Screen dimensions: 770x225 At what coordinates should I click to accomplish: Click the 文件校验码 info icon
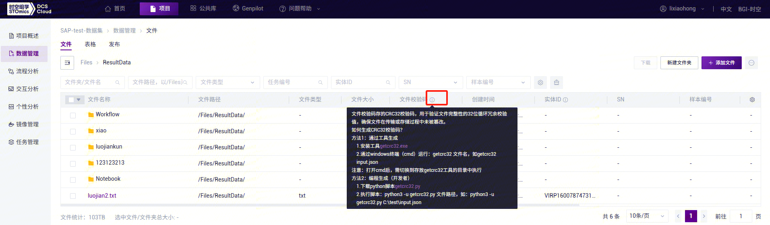[x=432, y=100]
